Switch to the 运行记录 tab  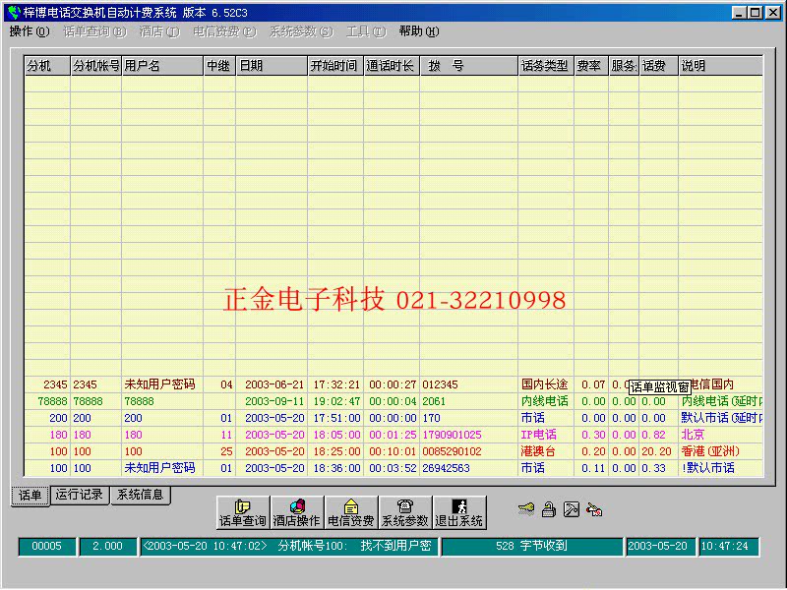pyautogui.click(x=79, y=495)
